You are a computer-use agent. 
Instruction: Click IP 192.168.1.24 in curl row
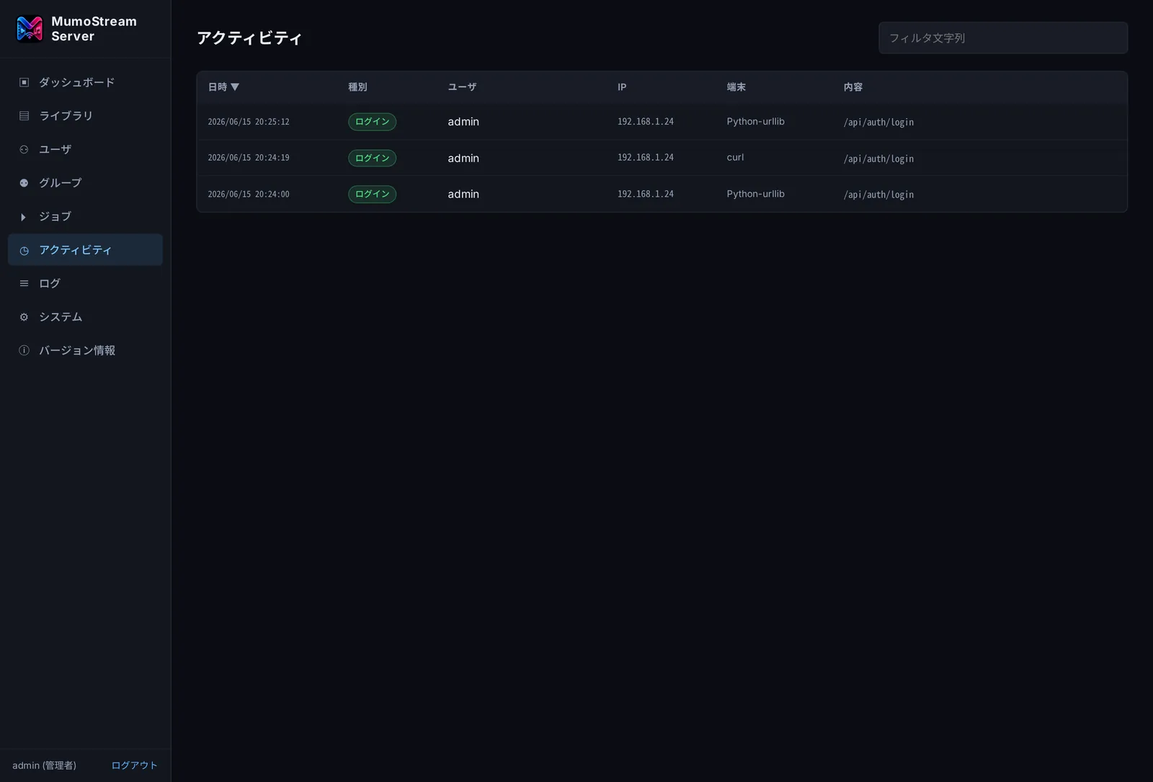[x=646, y=158]
